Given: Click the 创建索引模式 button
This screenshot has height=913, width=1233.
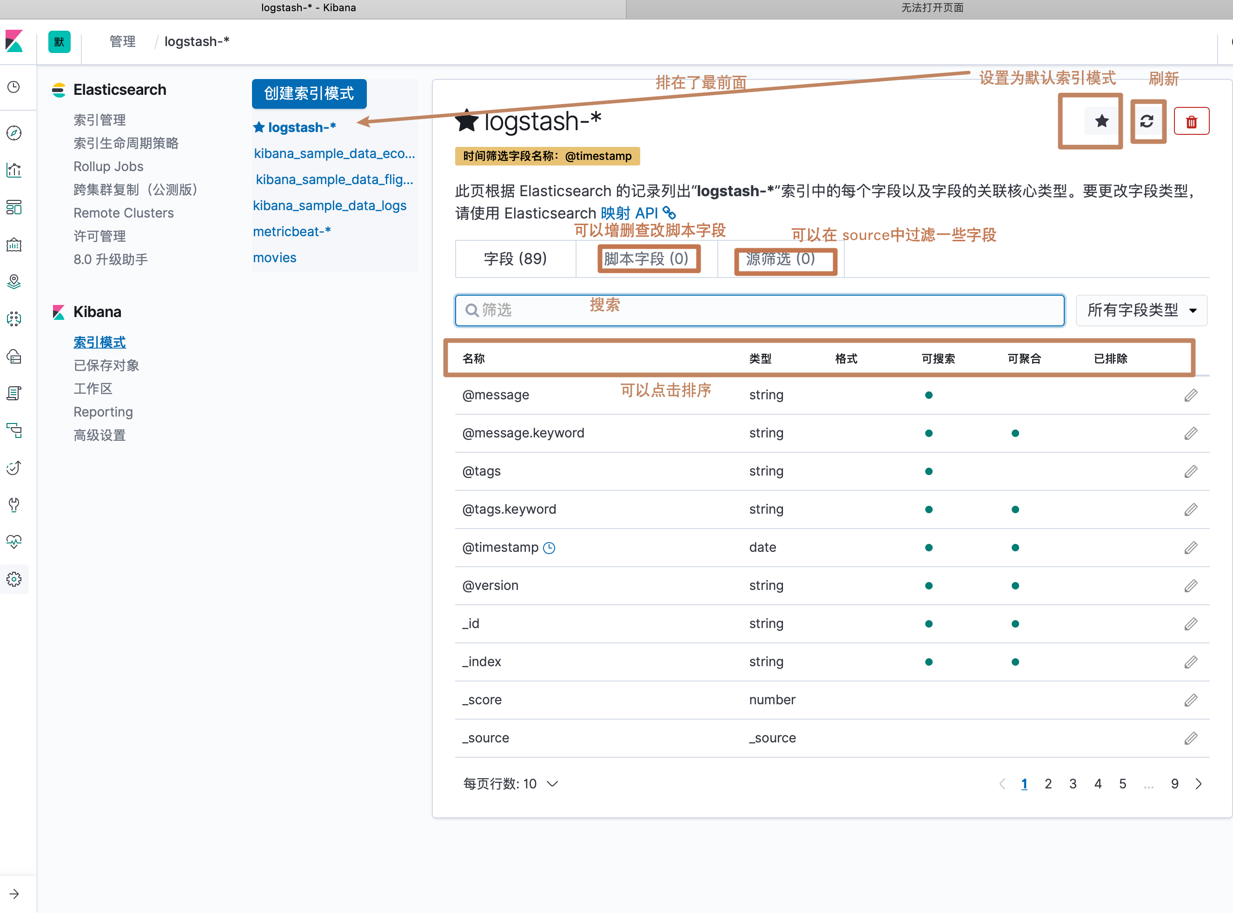Looking at the screenshot, I should (x=309, y=93).
